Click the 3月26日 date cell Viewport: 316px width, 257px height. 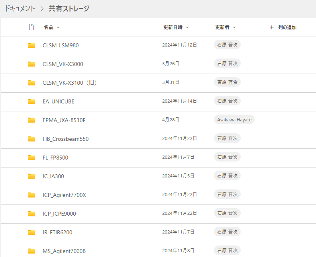pyautogui.click(x=171, y=64)
